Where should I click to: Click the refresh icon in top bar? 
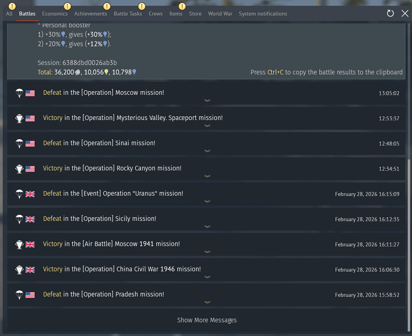(x=390, y=14)
